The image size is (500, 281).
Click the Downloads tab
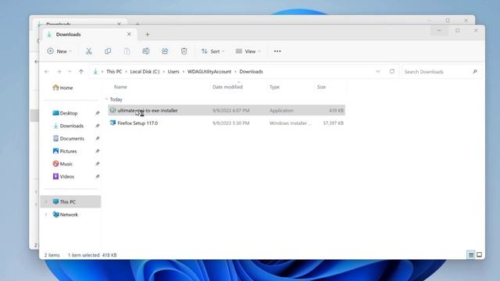(x=91, y=34)
